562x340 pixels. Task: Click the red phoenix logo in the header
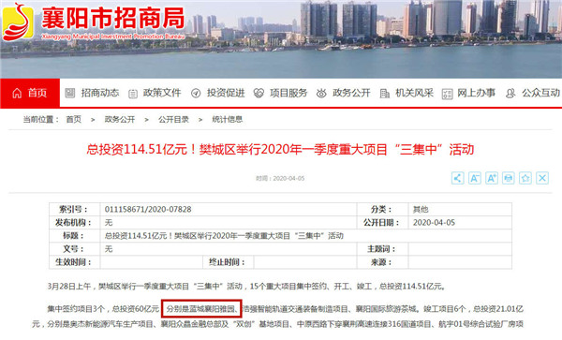tap(18, 22)
